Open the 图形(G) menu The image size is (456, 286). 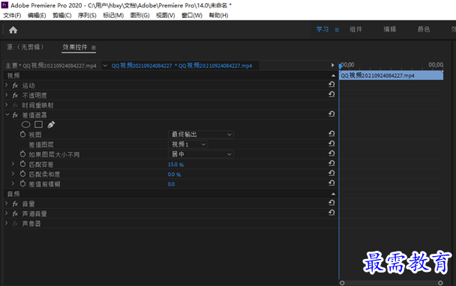(140, 16)
